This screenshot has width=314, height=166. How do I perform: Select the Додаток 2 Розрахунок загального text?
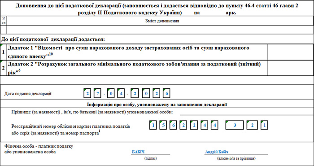[x=134, y=68]
